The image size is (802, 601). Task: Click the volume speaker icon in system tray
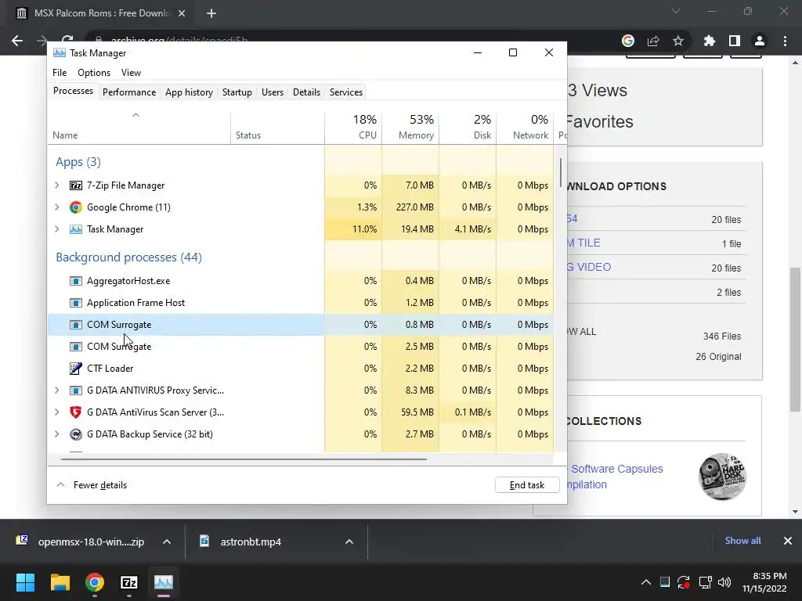pos(724,582)
